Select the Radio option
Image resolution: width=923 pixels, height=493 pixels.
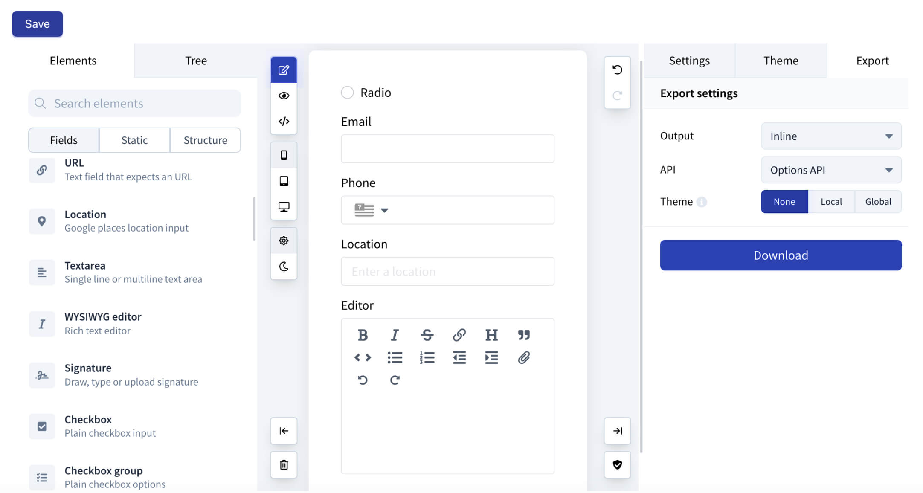pos(347,93)
